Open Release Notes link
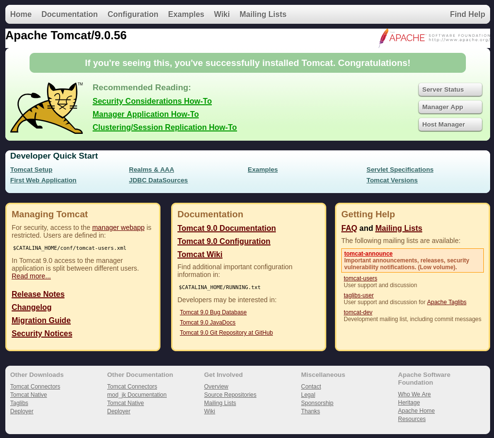Screen dimensions: 494x438 38,294
